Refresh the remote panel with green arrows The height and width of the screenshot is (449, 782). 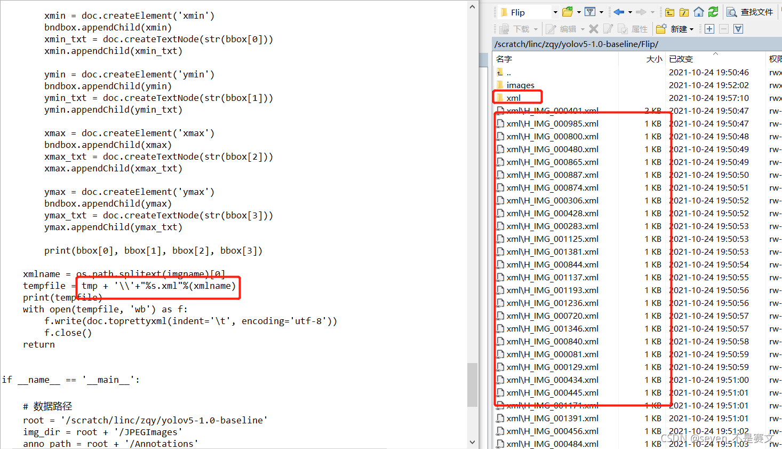(x=713, y=12)
